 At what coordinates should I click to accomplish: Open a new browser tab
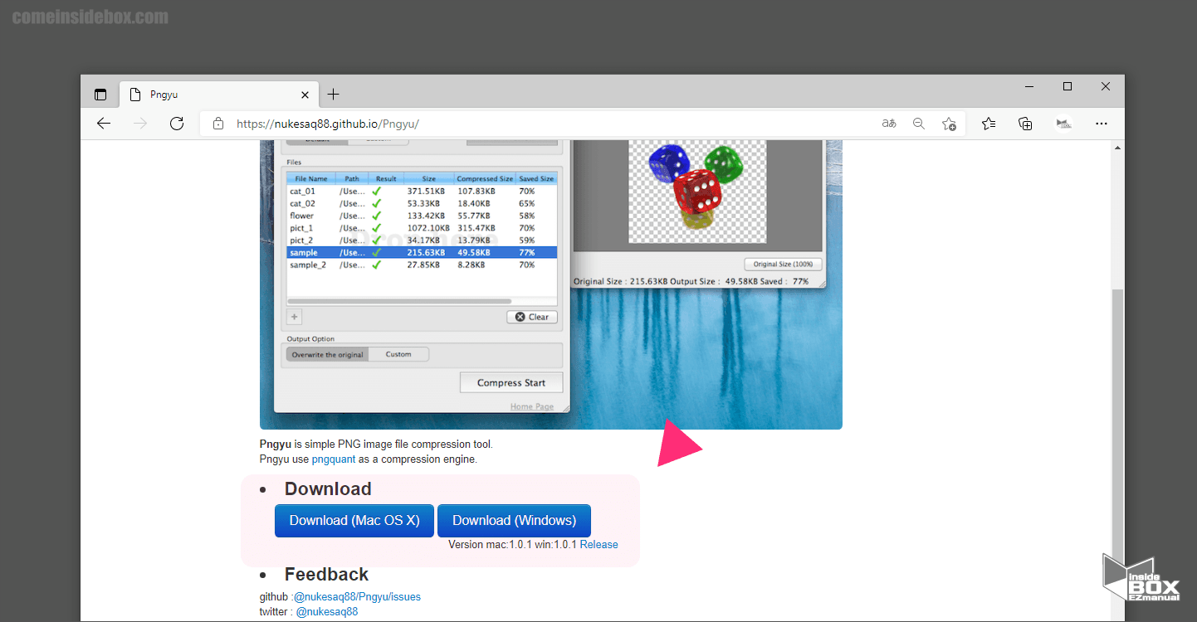coord(334,95)
